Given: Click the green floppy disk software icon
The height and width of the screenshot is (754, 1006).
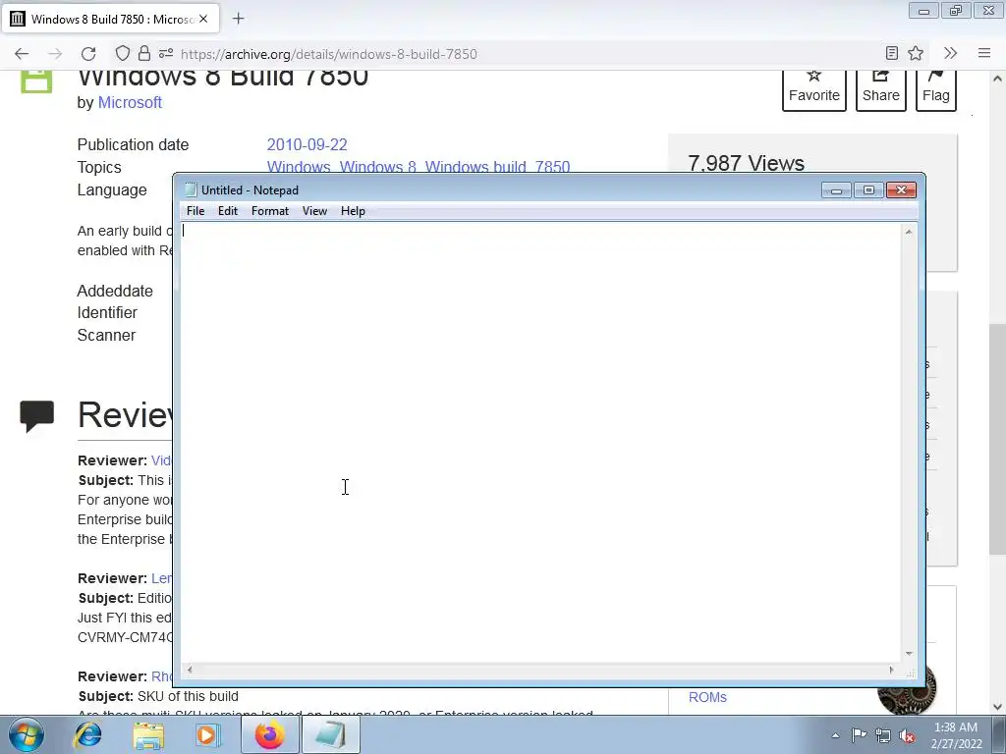Looking at the screenshot, I should pyautogui.click(x=36, y=82).
